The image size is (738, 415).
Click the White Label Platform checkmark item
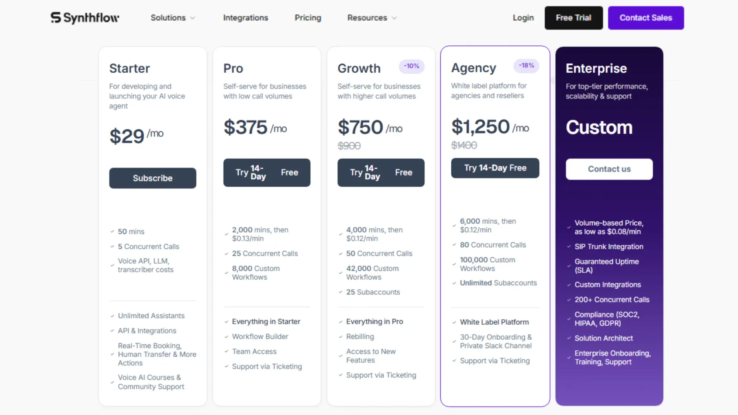click(494, 322)
